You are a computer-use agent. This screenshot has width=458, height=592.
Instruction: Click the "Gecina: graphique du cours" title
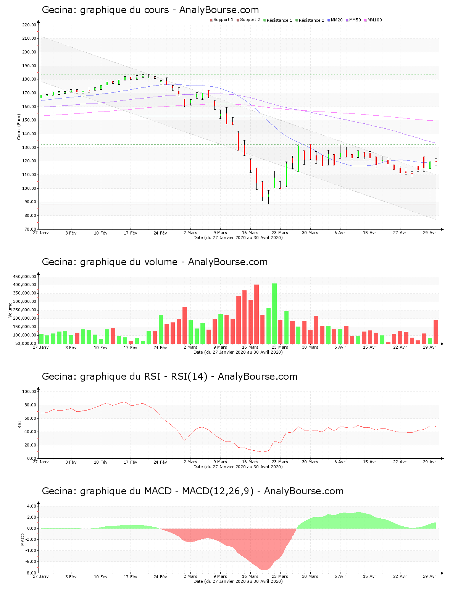click(105, 10)
